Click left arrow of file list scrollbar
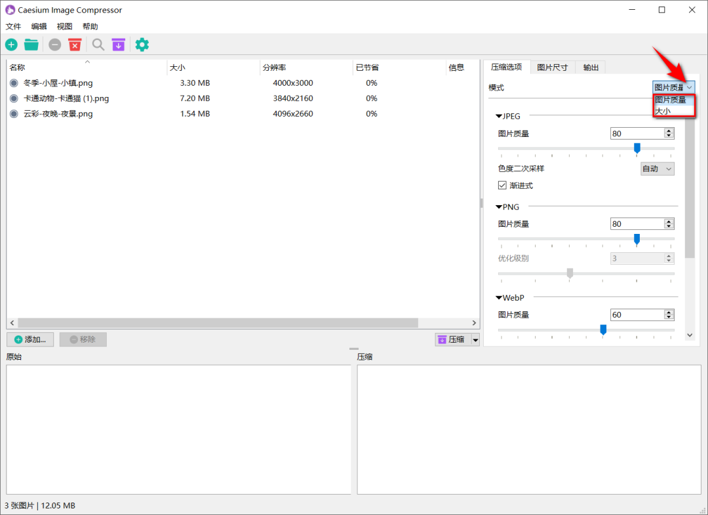708x515 pixels. coord(12,323)
